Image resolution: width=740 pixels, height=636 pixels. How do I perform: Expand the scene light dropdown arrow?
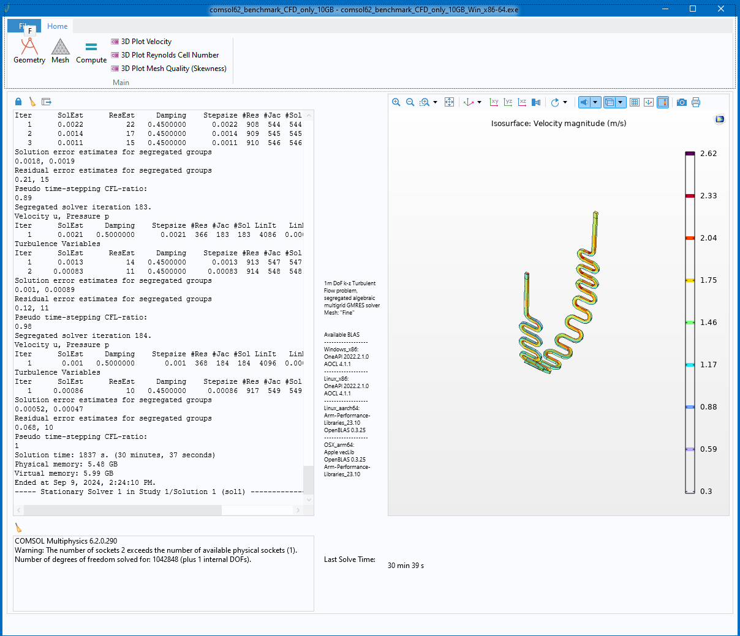coord(595,102)
